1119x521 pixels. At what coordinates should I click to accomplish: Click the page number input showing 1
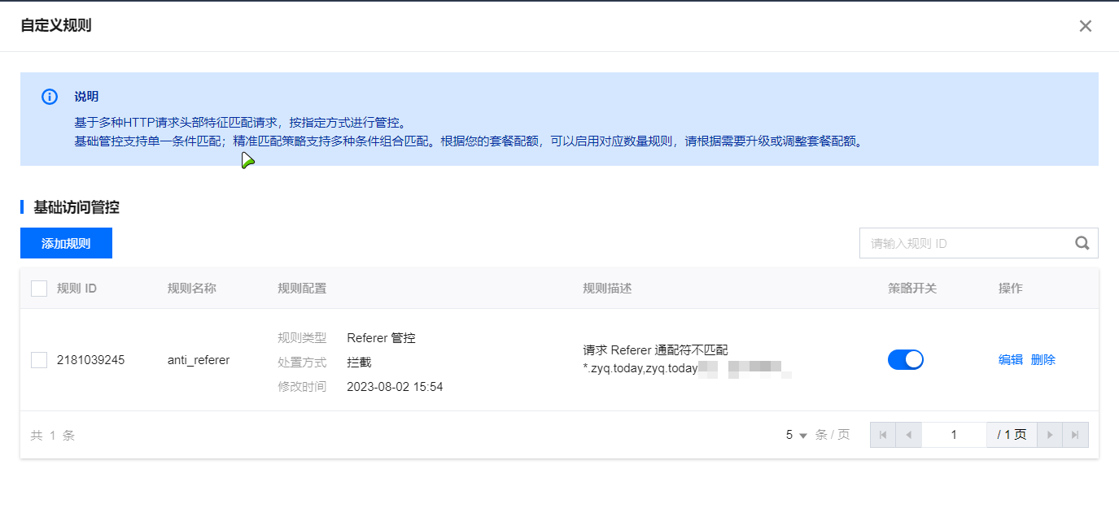(x=953, y=435)
